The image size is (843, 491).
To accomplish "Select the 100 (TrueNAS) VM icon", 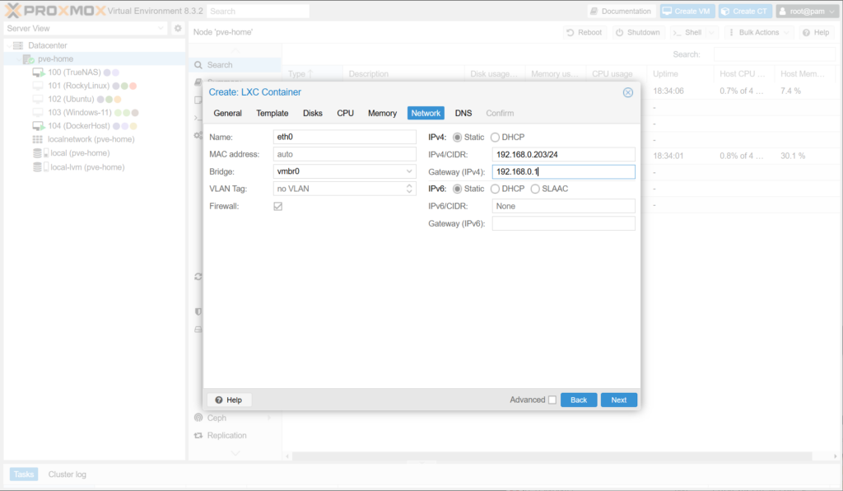I will click(x=38, y=72).
